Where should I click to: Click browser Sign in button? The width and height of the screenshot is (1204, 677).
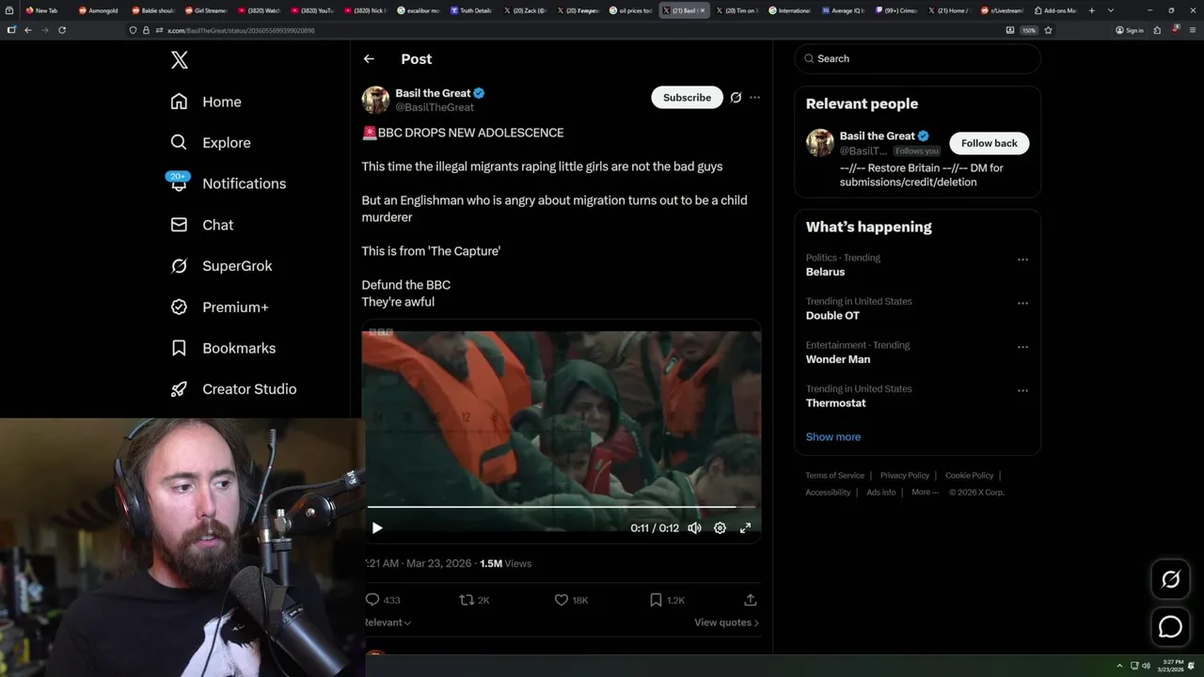pyautogui.click(x=1129, y=30)
